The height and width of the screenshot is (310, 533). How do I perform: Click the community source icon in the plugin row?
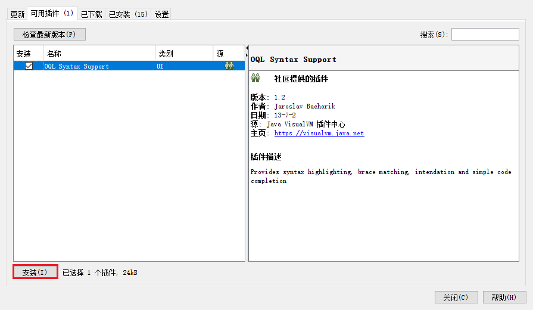point(229,66)
